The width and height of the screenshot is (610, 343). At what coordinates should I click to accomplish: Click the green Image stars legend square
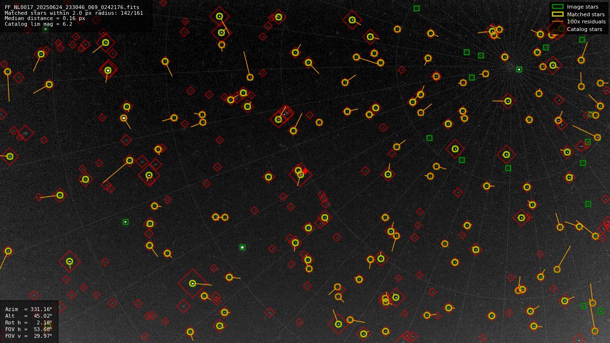pyautogui.click(x=558, y=7)
